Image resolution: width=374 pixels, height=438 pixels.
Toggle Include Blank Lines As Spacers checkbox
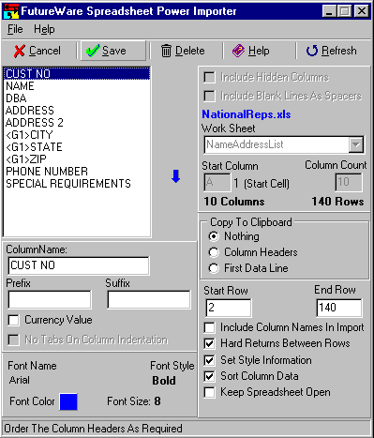[x=209, y=96]
